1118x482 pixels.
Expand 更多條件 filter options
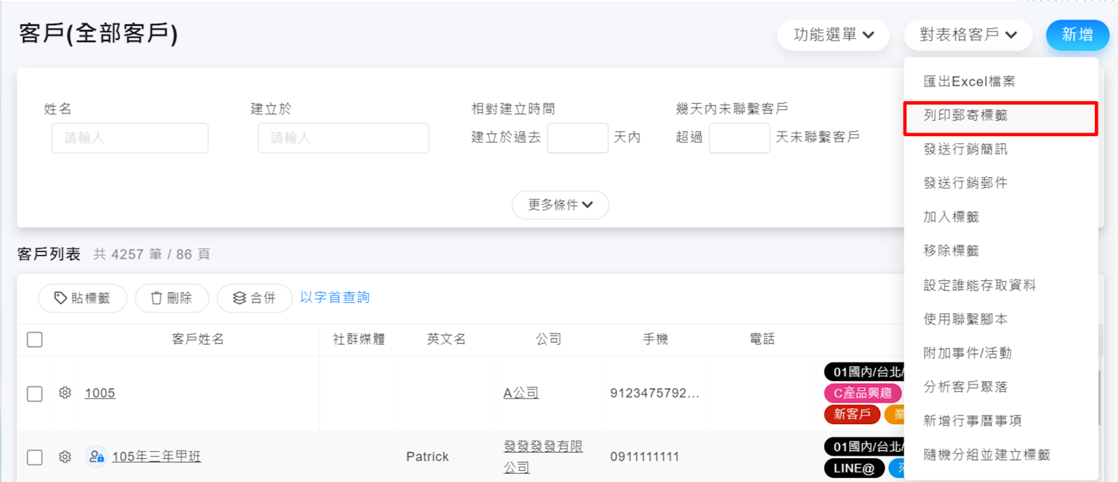coord(560,205)
